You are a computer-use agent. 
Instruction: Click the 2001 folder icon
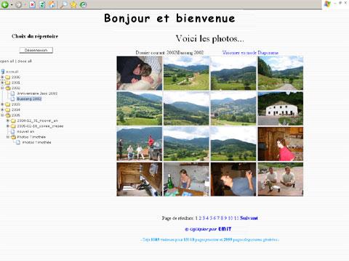point(8,83)
